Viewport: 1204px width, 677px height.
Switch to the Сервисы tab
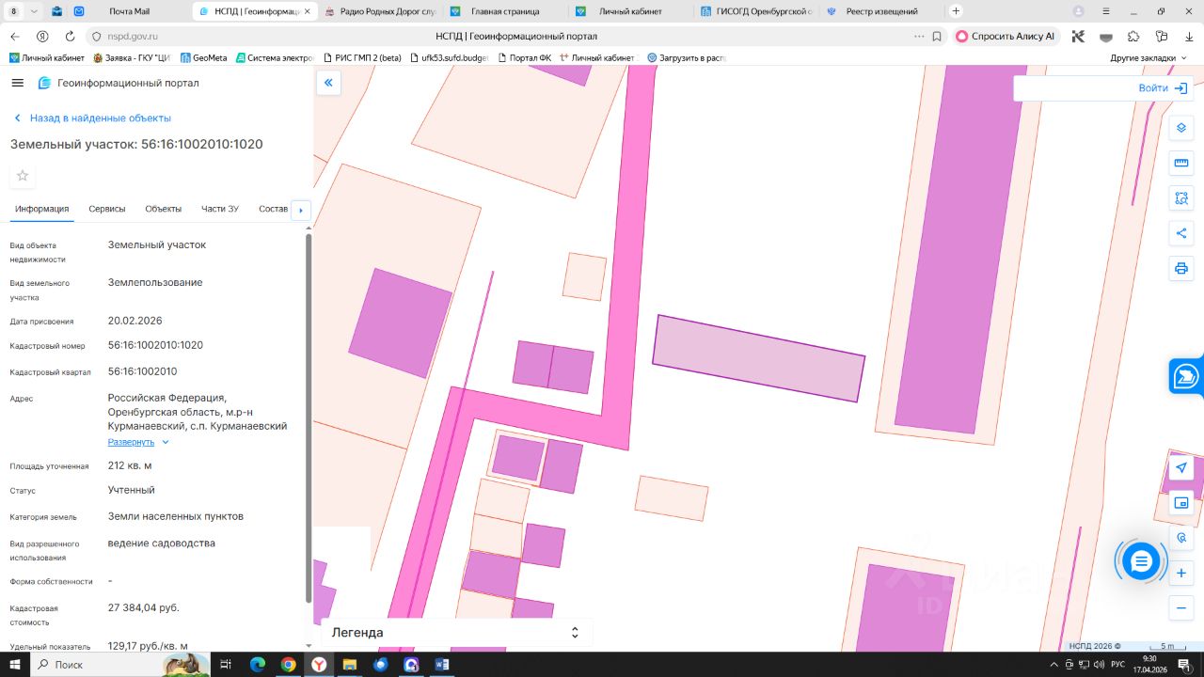point(107,209)
